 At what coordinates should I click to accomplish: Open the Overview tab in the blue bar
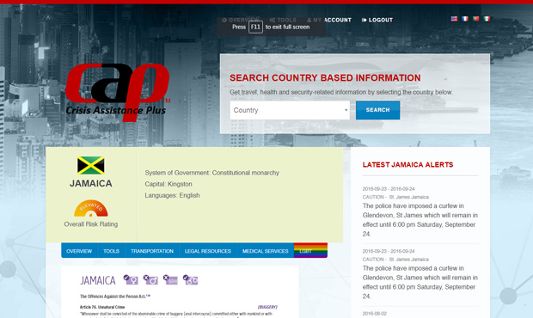pyautogui.click(x=79, y=251)
